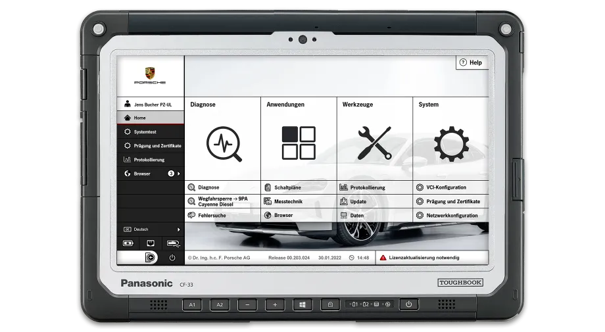
Task: Click the battery status icon
Action: pos(128,243)
